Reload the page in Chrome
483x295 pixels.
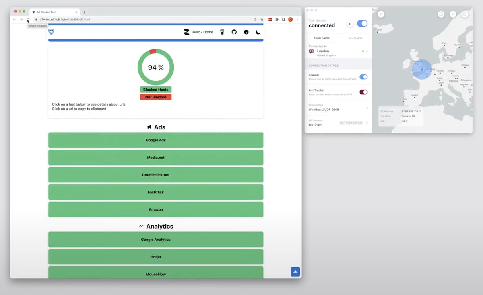click(x=28, y=19)
